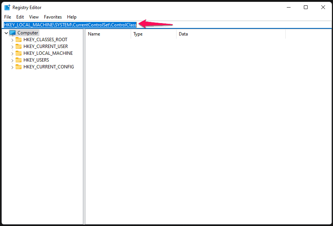The height and width of the screenshot is (226, 333).
Task: Collapse the Computer tree node
Action: coord(6,33)
